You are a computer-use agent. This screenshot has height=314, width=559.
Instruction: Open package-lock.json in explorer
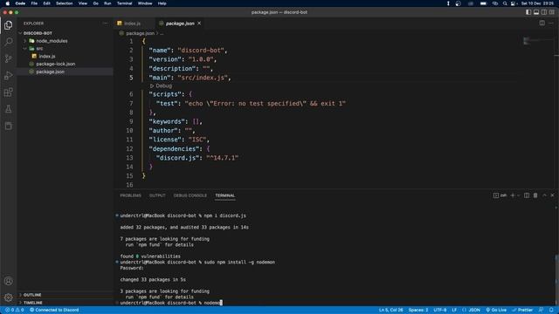coord(56,64)
